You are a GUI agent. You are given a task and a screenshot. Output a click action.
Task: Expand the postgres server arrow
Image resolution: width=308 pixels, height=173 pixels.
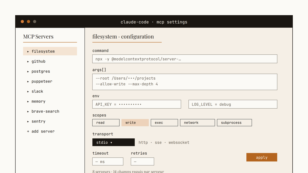point(28,72)
